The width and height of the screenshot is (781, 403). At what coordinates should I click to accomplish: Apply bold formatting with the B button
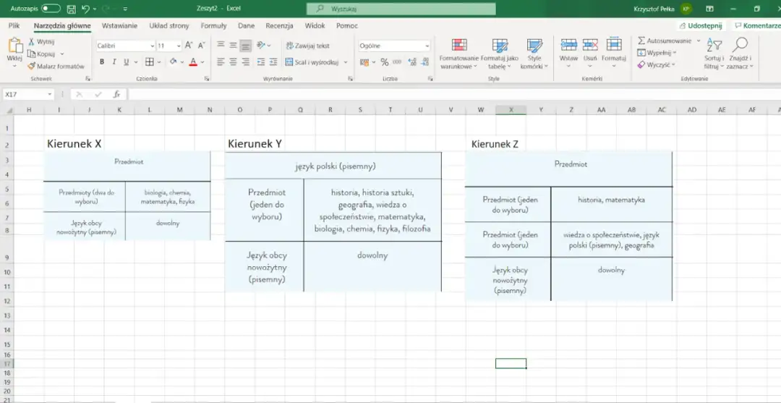[102, 62]
